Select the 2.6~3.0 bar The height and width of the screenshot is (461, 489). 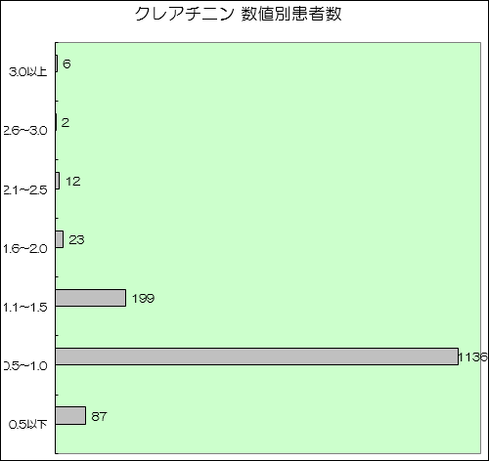56,122
